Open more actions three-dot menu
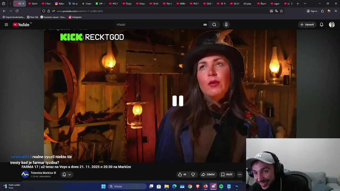 240,174
